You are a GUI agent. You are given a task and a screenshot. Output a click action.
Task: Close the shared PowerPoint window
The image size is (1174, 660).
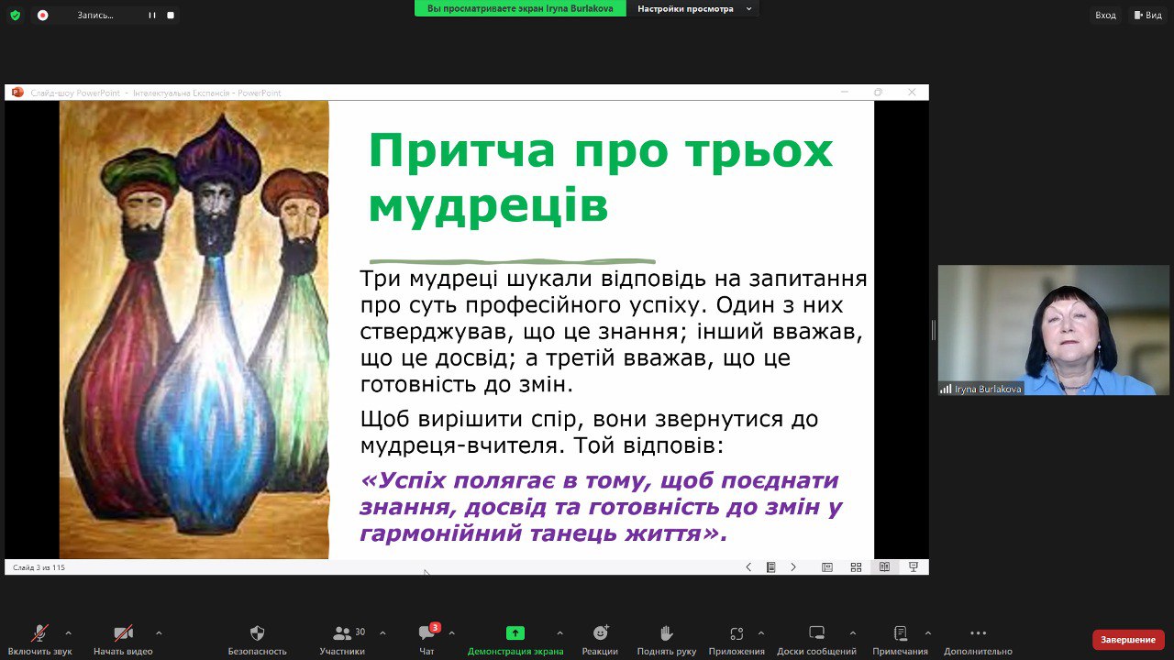coord(912,93)
